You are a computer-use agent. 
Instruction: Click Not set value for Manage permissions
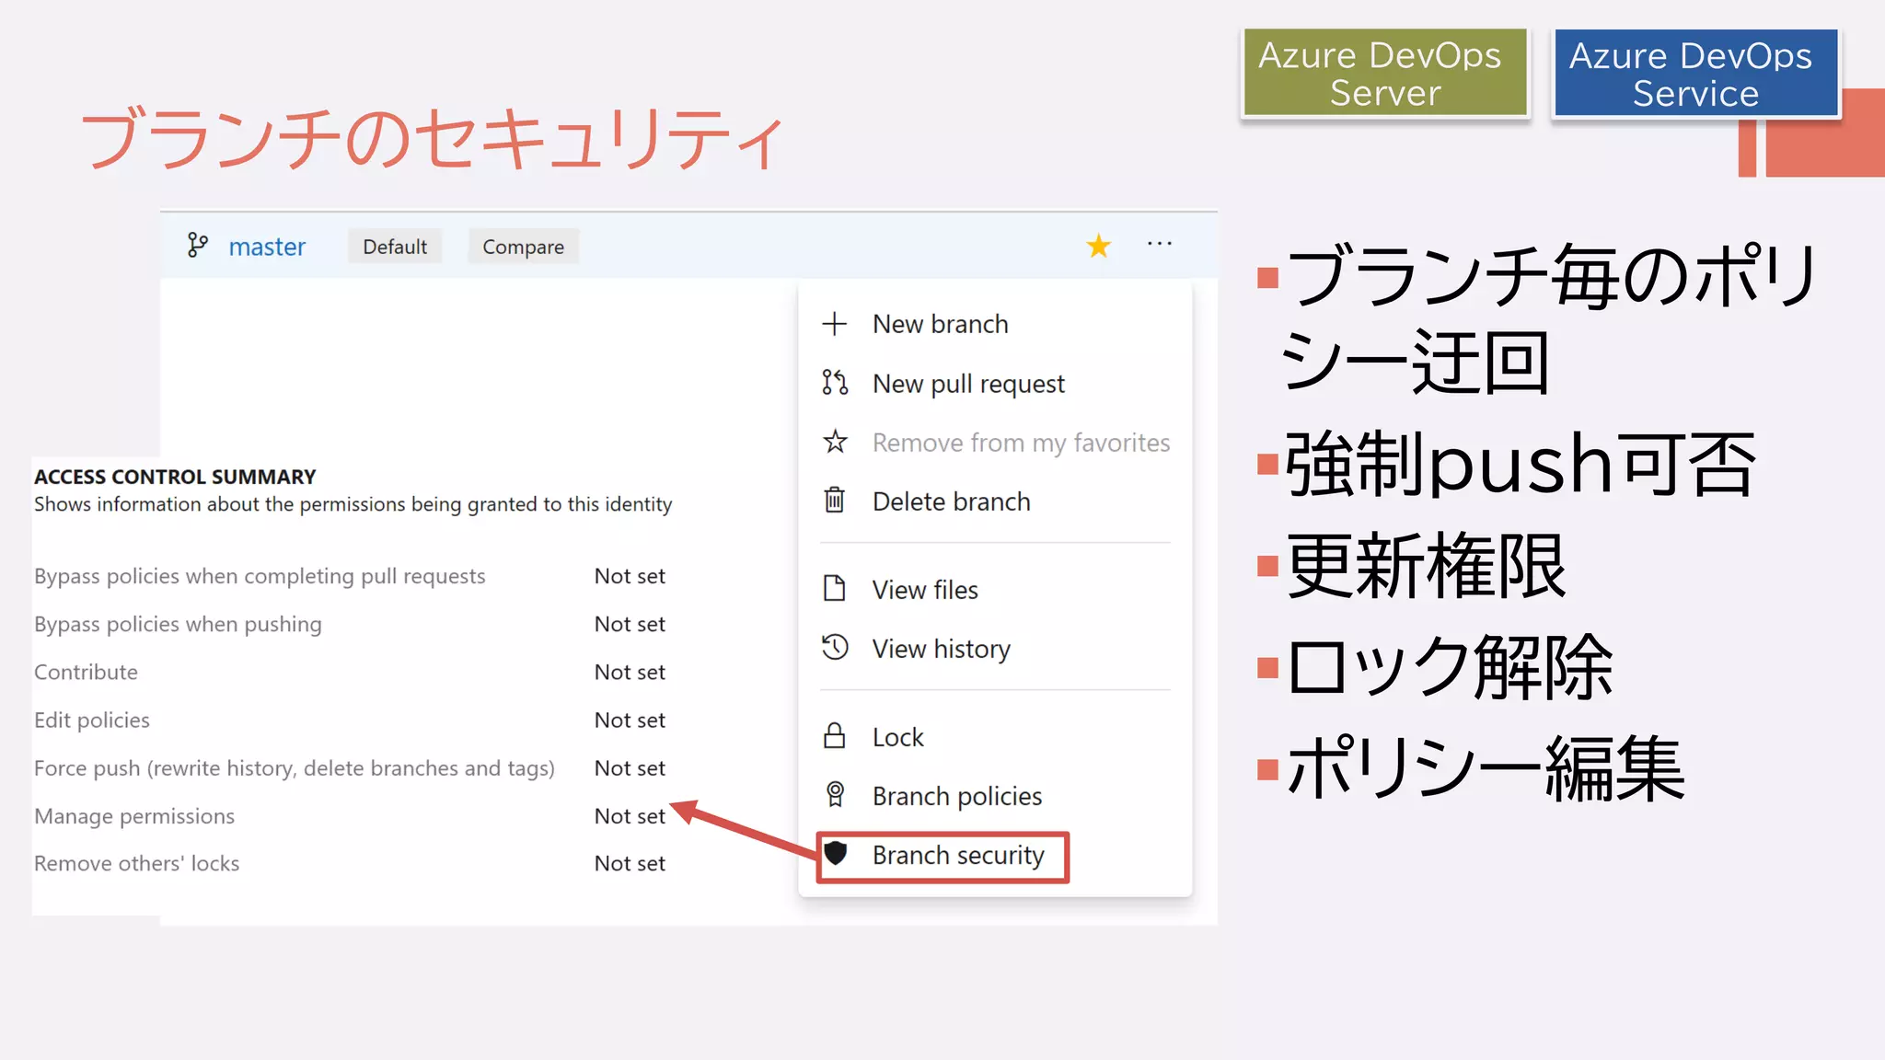tap(630, 816)
